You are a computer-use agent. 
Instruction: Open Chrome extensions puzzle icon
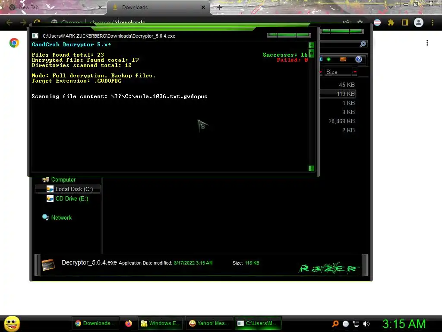391,22
